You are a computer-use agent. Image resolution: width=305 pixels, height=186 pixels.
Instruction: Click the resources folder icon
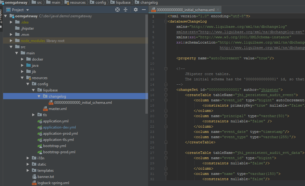pos(29,78)
